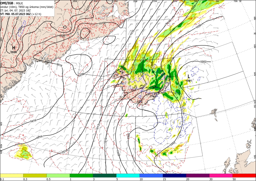Viewport: 256px width, 181px height.
Task: Pick the cyan 5–10 legend swatch
Action: [128, 176]
